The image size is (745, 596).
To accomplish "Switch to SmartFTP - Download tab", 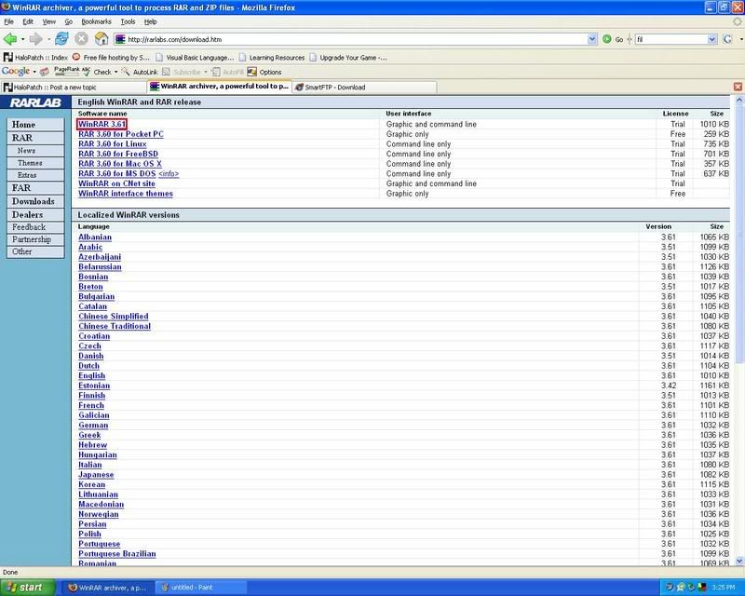I will tap(363, 87).
